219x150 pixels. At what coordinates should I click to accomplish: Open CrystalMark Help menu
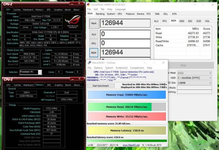[x=109, y=9]
